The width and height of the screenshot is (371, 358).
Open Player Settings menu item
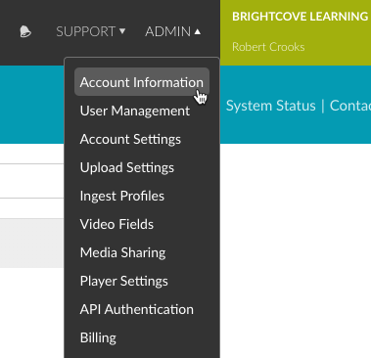(123, 282)
